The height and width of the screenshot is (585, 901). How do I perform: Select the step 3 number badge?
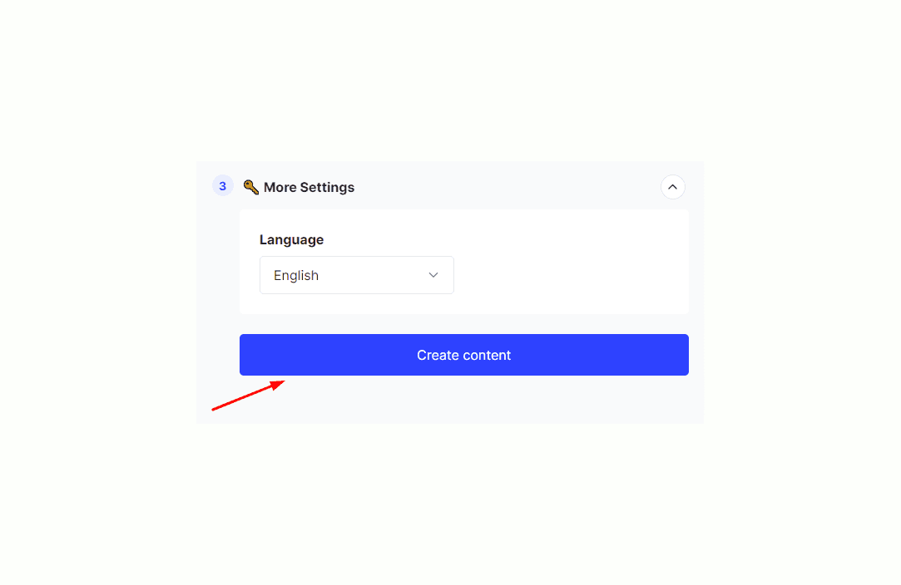tap(222, 186)
